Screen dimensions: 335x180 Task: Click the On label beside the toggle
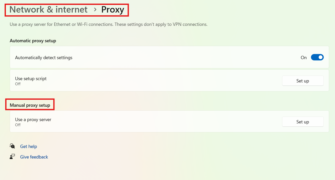tap(303, 57)
